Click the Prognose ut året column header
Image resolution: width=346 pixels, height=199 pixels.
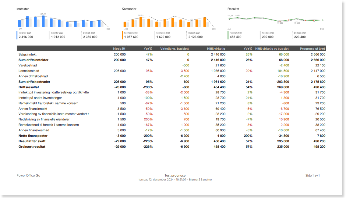point(312,49)
